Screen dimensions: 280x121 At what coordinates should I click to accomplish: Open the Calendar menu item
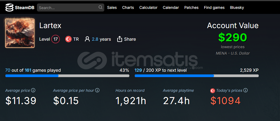point(171,7)
